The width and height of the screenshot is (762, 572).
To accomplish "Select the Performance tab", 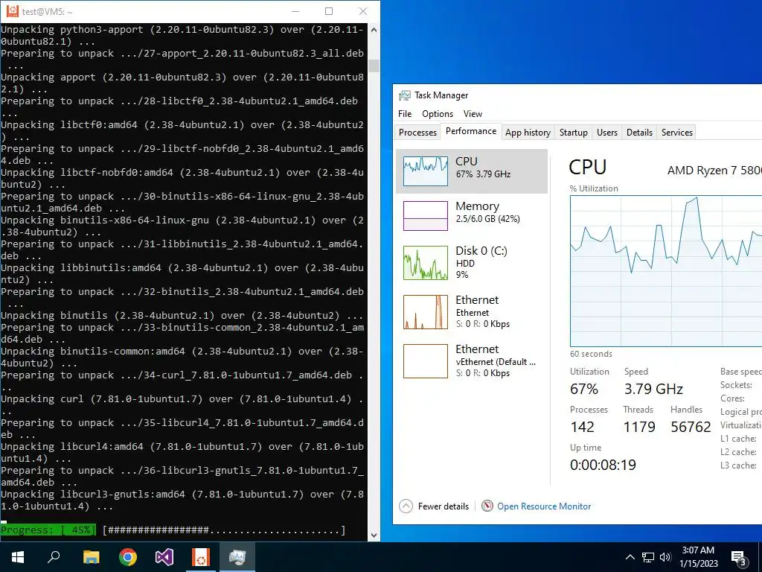I will tap(471, 131).
